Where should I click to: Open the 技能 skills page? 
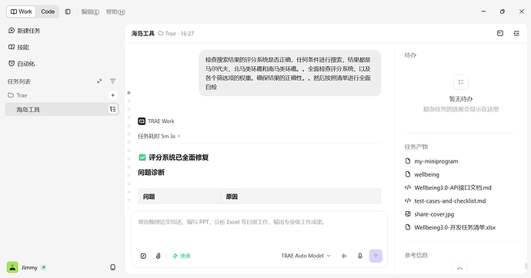click(x=19, y=48)
